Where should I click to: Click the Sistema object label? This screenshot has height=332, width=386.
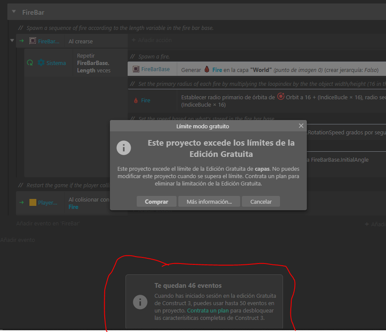point(56,63)
